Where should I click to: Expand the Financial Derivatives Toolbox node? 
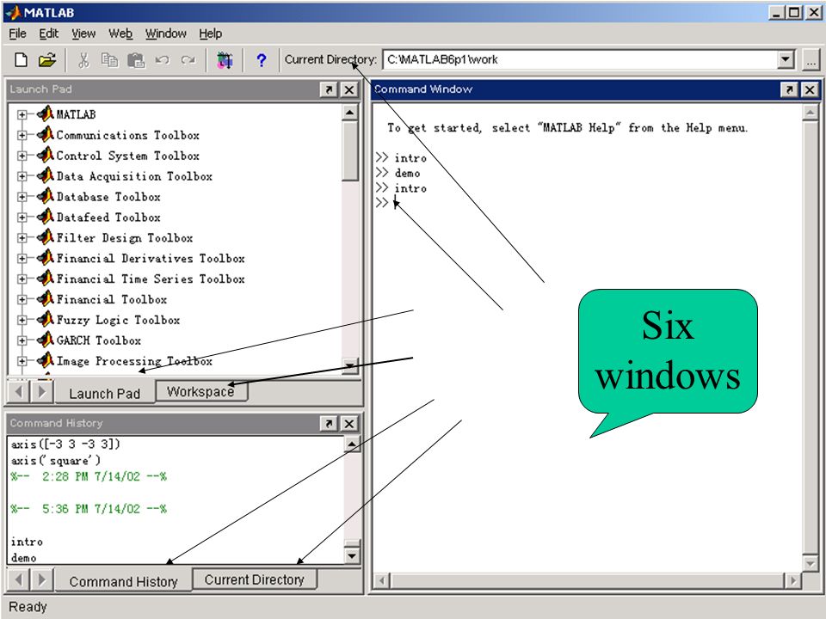[22, 258]
